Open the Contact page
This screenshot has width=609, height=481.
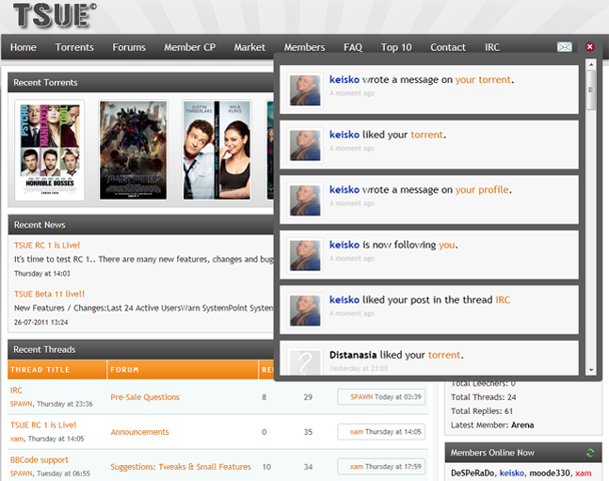click(x=448, y=47)
